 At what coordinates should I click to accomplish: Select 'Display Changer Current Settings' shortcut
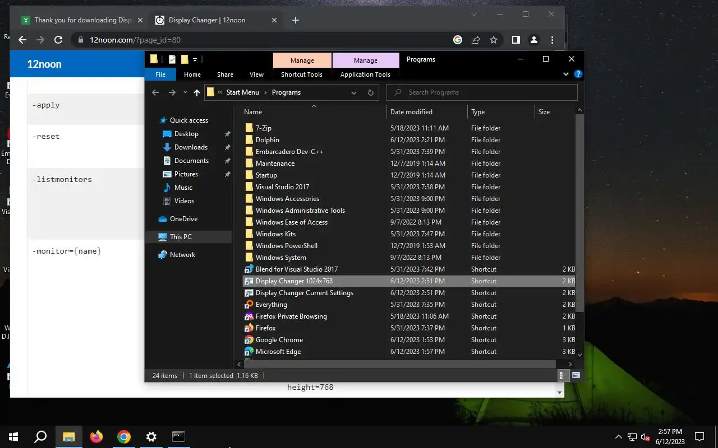408,293
